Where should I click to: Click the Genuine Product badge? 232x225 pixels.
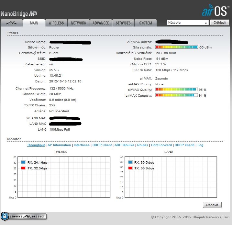pos(24,216)
